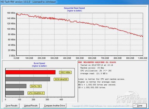Viewport: 149px width, 109px height.
Task: Click the 500.2GB axis label
Action: coord(80,58)
